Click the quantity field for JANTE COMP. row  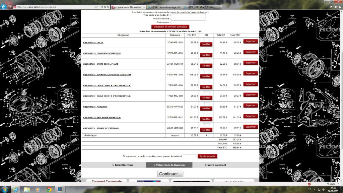click(206, 61)
